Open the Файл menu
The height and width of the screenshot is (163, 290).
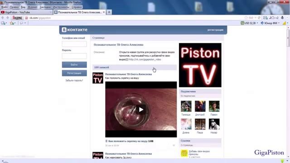point(4,7)
